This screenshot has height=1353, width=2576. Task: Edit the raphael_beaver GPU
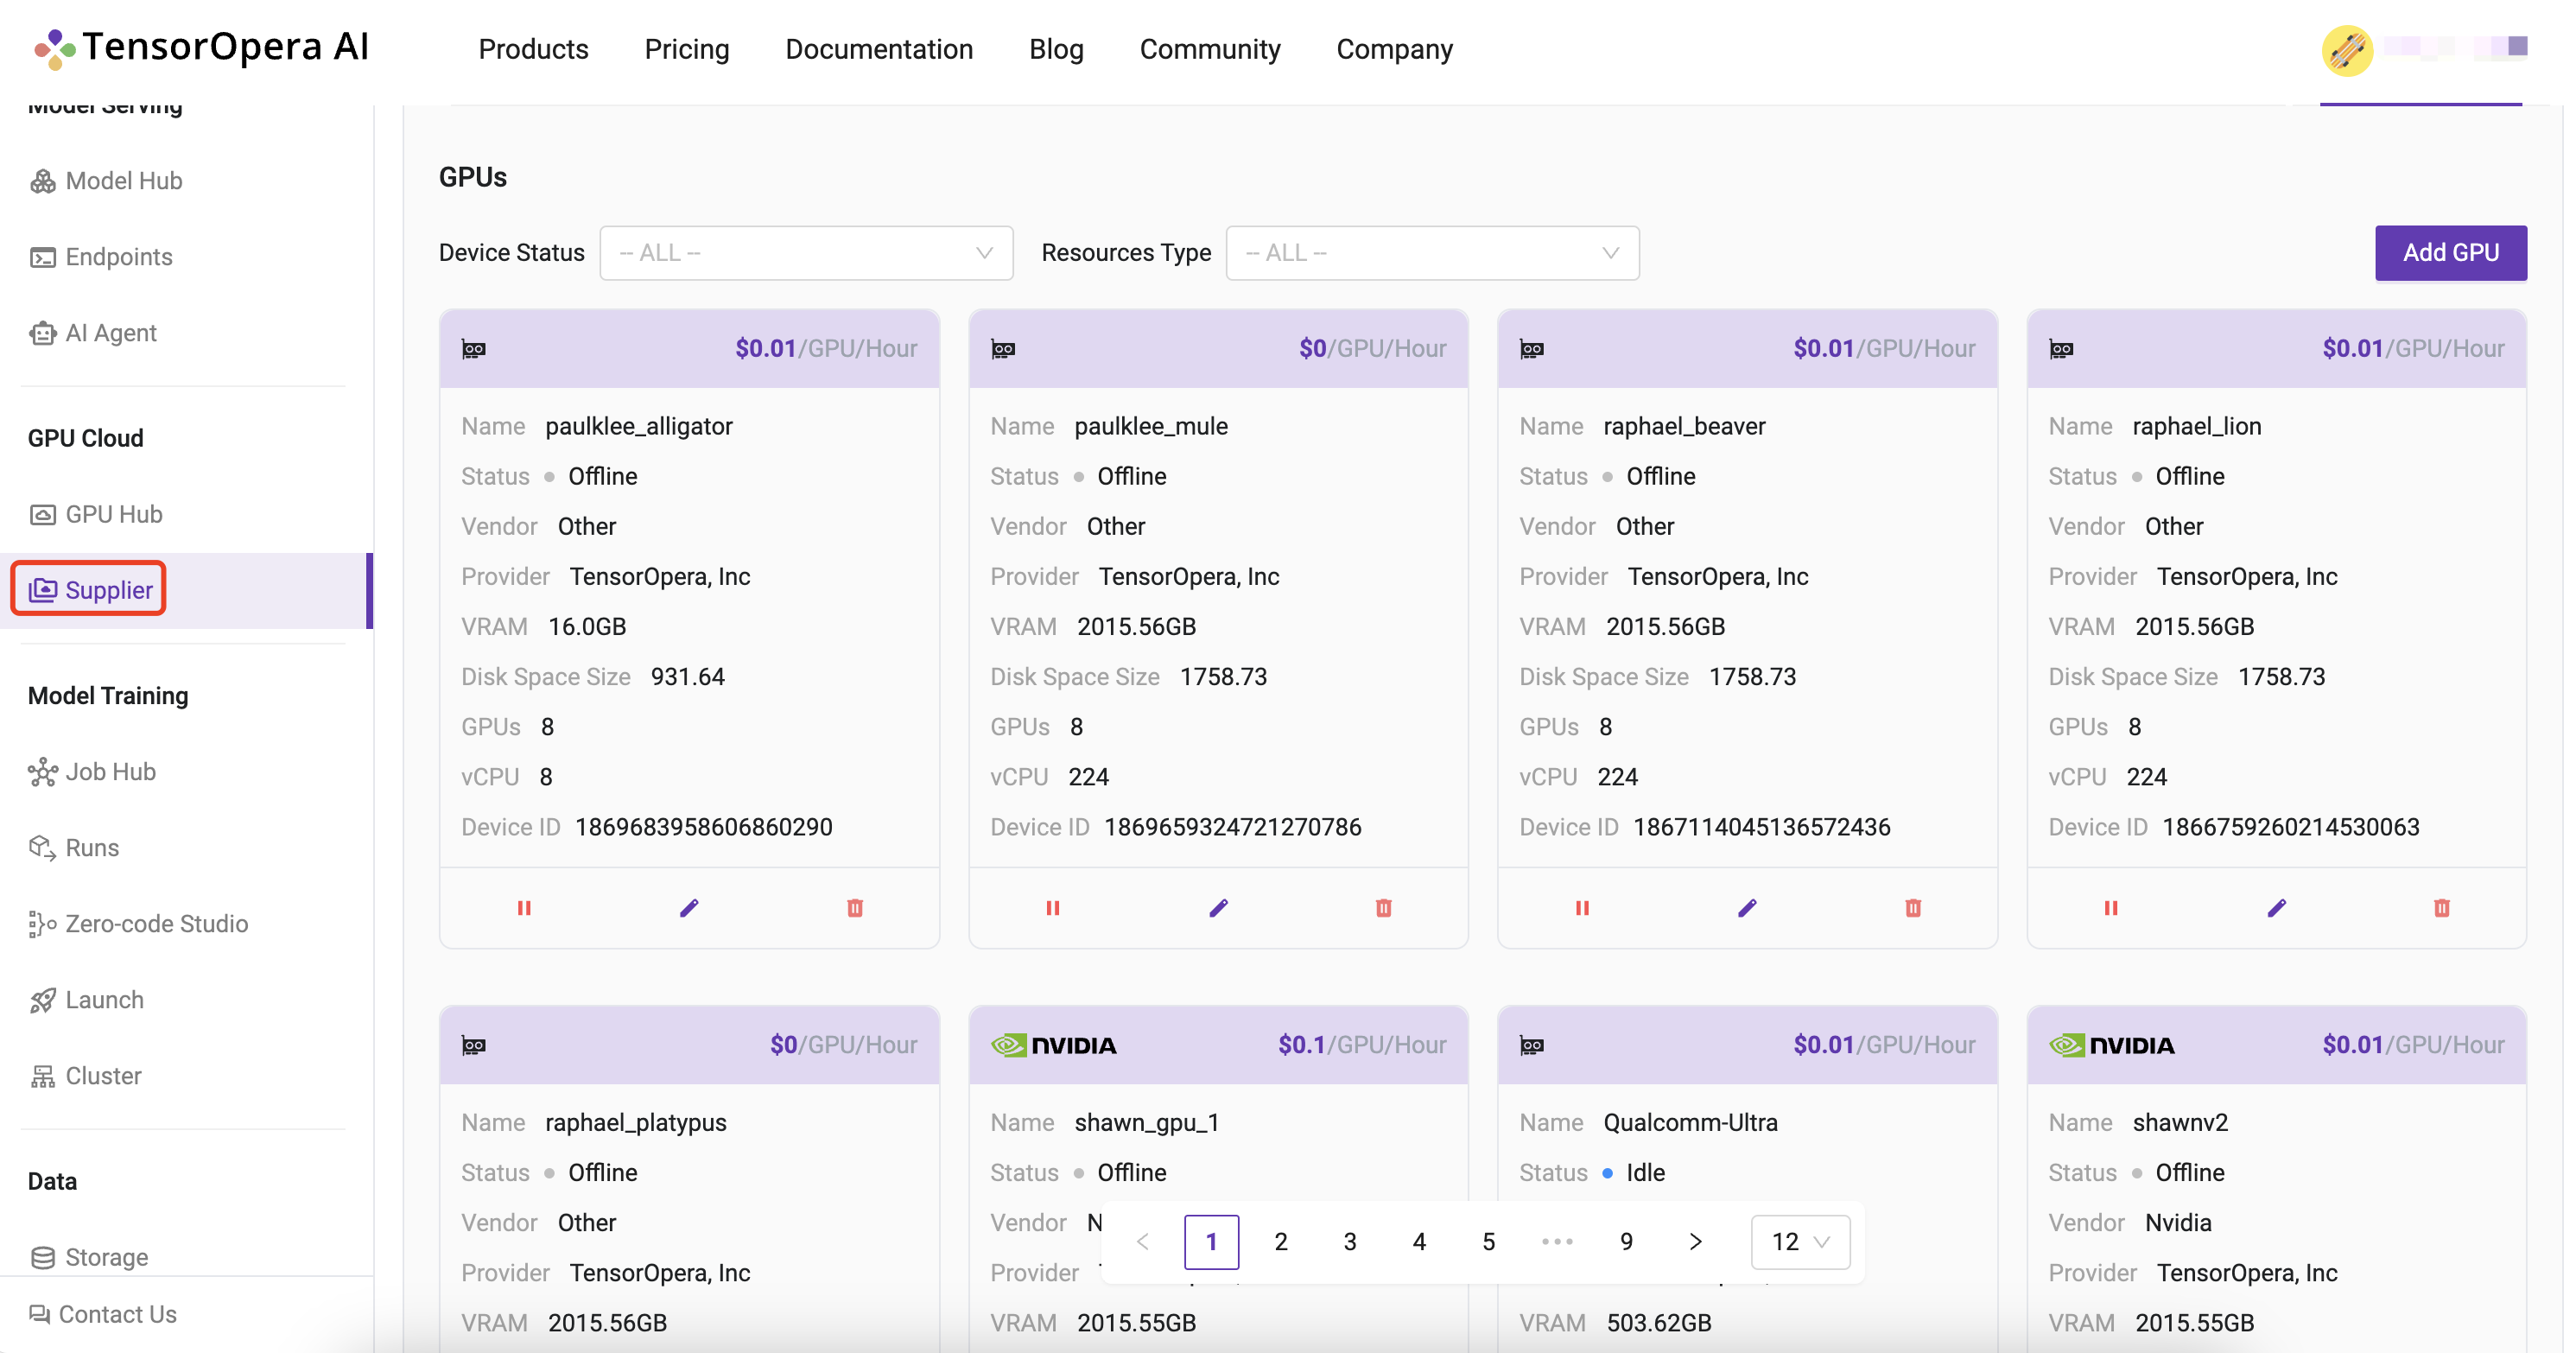click(1747, 908)
